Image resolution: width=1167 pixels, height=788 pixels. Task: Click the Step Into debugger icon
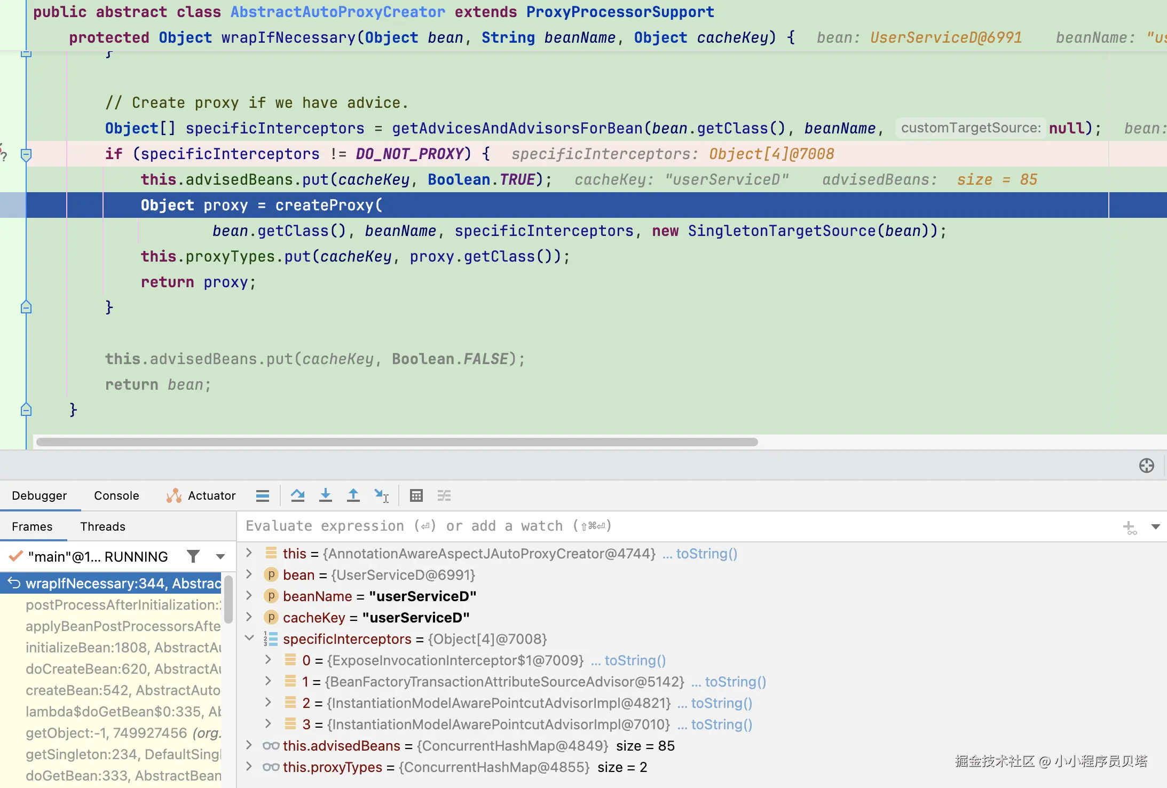tap(325, 495)
